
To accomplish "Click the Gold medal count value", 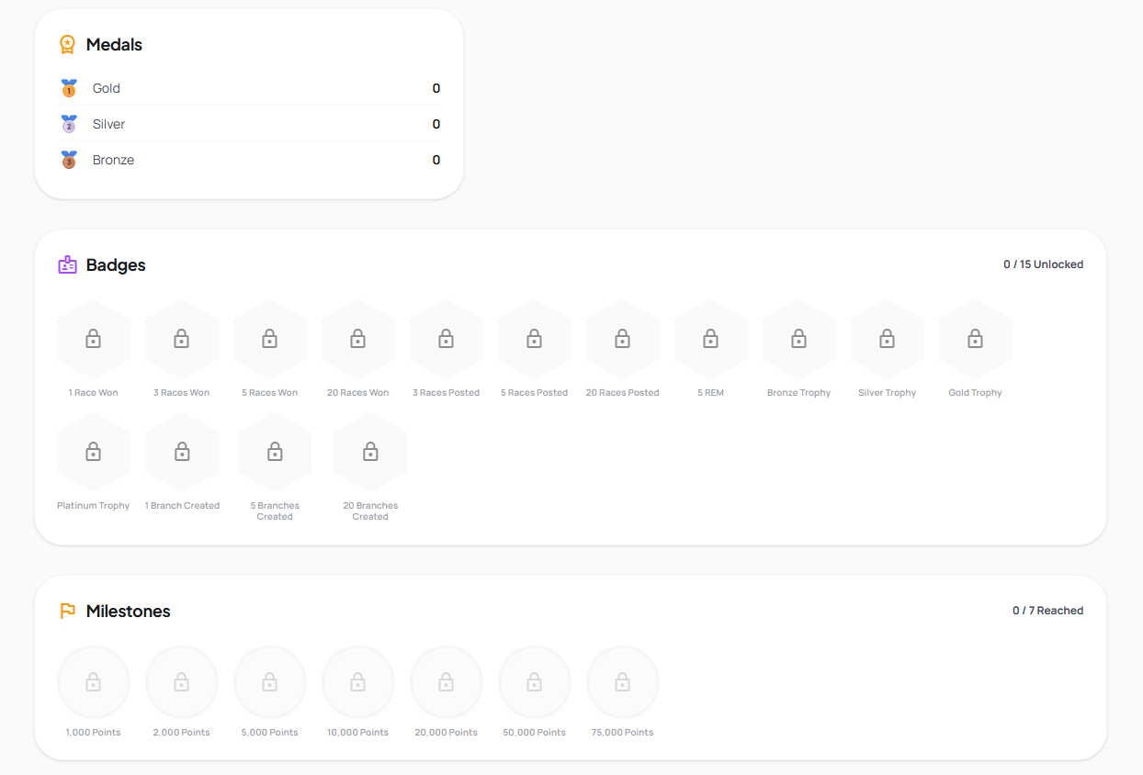I will pyautogui.click(x=436, y=88).
